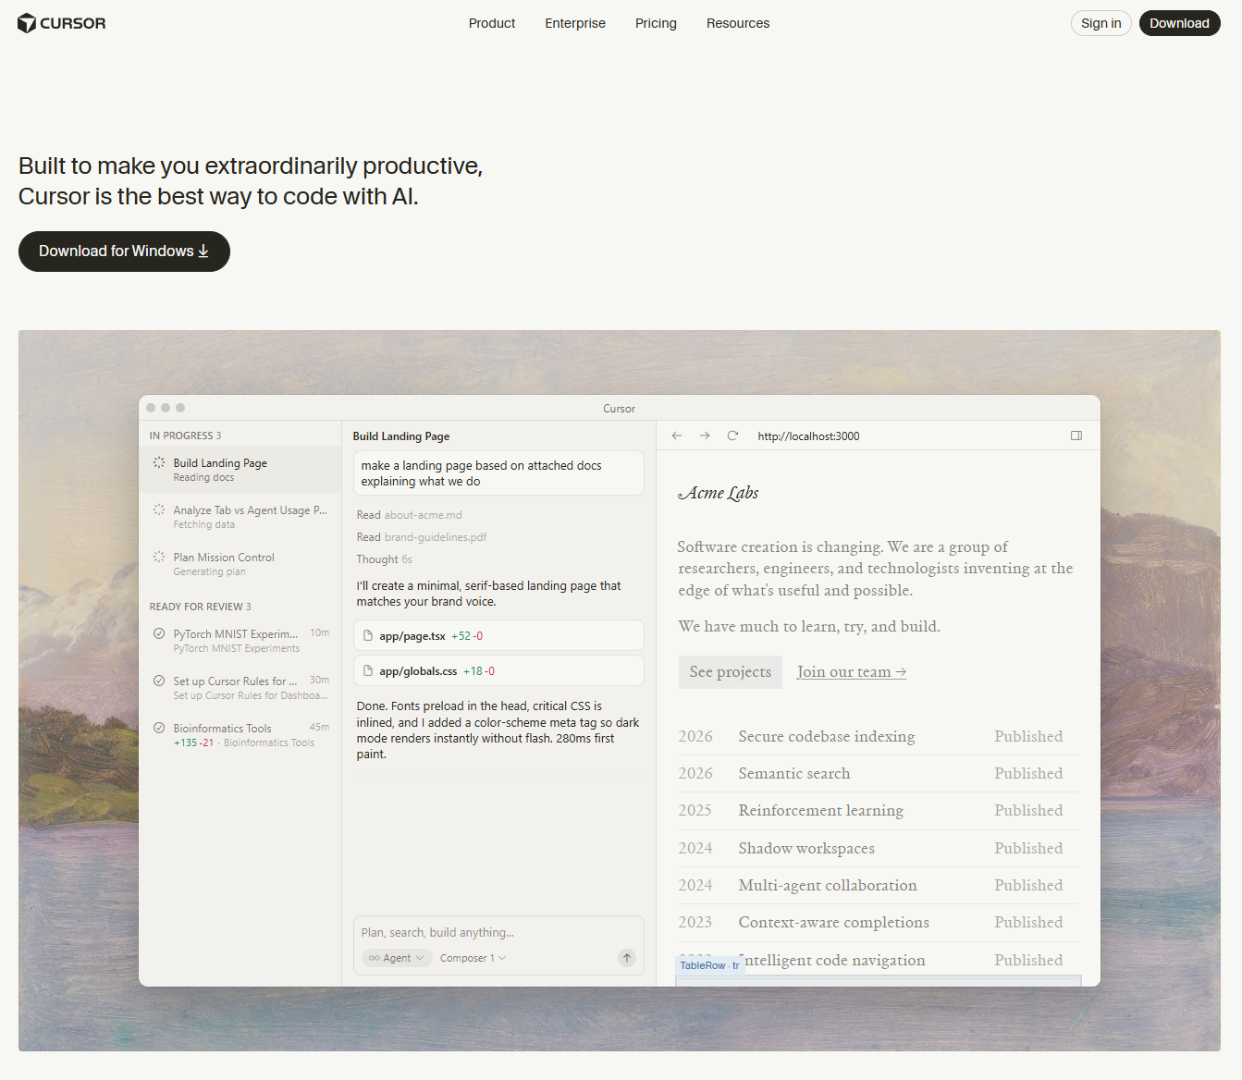Screen dimensions: 1242x1080
Task: Click the browser back arrow in the preview pane
Action: [676, 435]
